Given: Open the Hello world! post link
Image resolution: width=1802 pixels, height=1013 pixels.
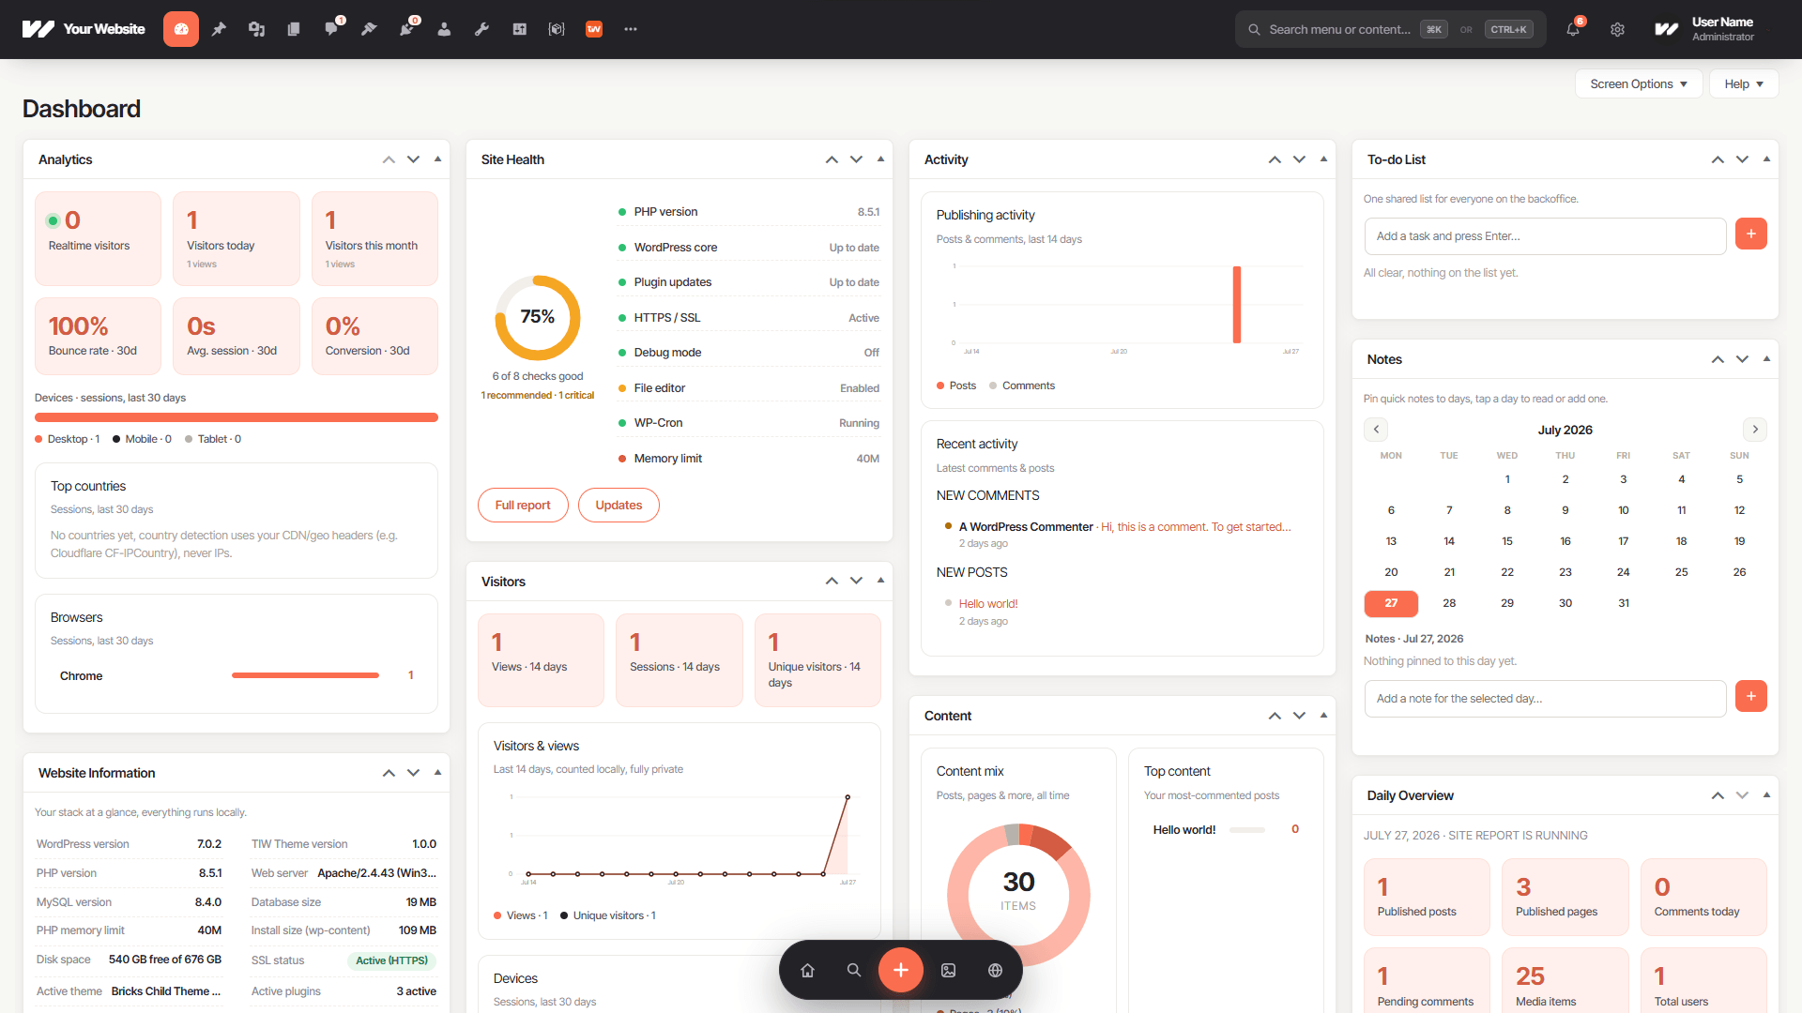Looking at the screenshot, I should tap(988, 604).
